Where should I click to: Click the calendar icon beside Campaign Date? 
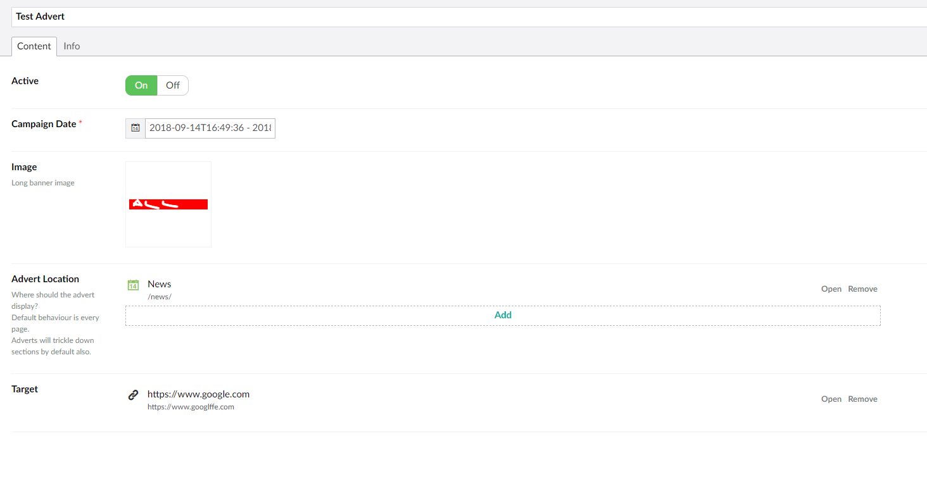[x=135, y=128]
